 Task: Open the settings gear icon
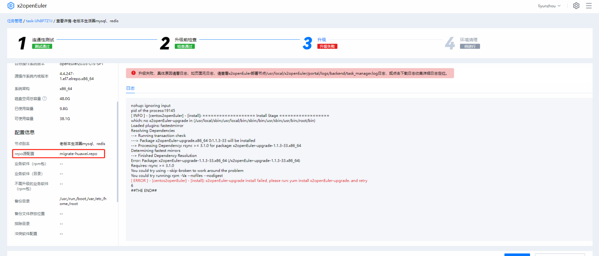click(576, 6)
